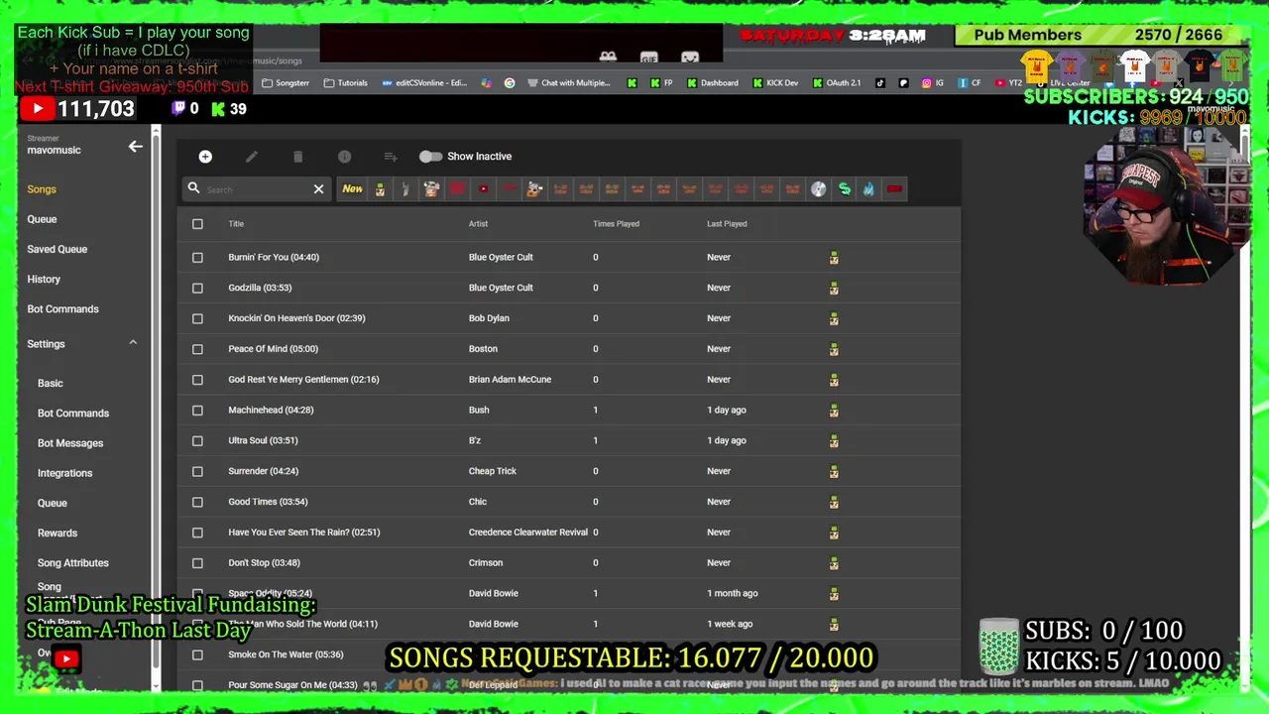Click the search magnifier icon

[193, 188]
